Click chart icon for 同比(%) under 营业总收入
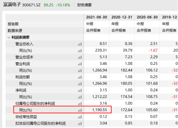The width and height of the screenshot is (178, 128). pos(80,51)
